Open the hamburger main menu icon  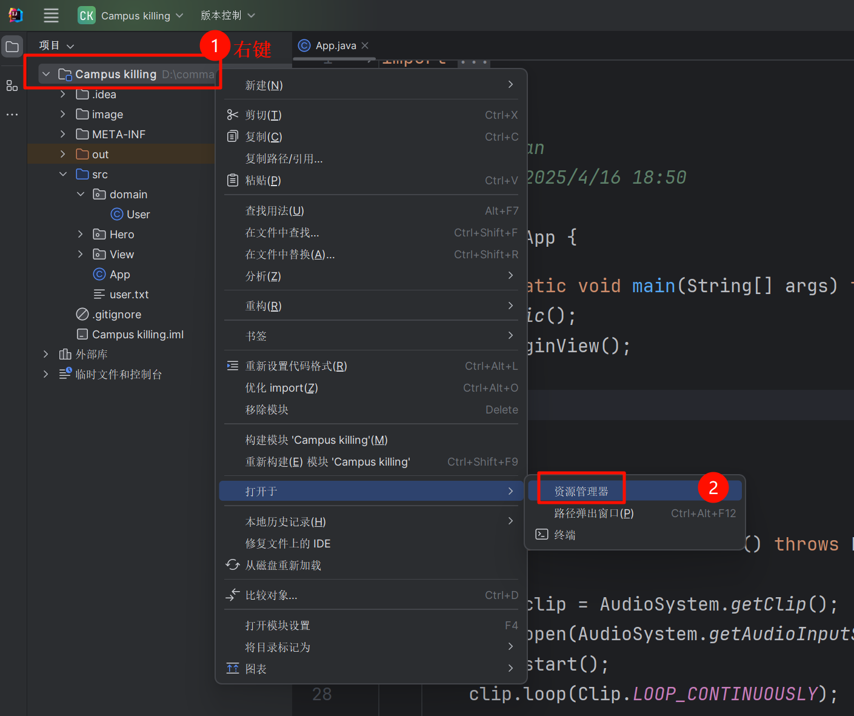point(52,16)
